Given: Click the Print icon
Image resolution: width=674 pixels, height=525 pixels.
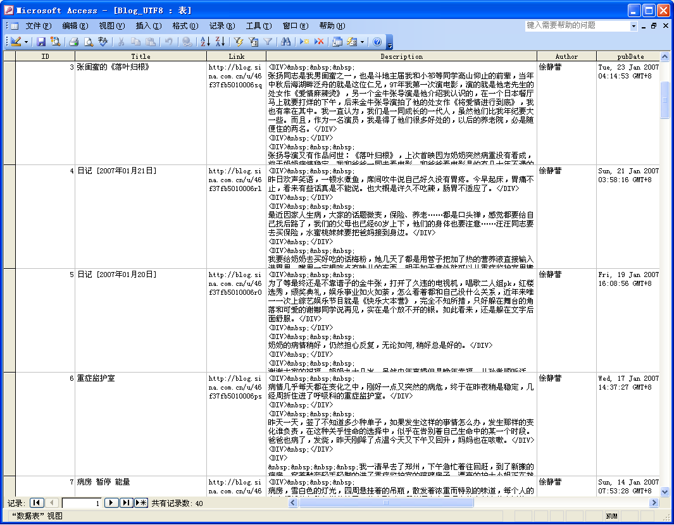Looking at the screenshot, I should click(x=73, y=42).
